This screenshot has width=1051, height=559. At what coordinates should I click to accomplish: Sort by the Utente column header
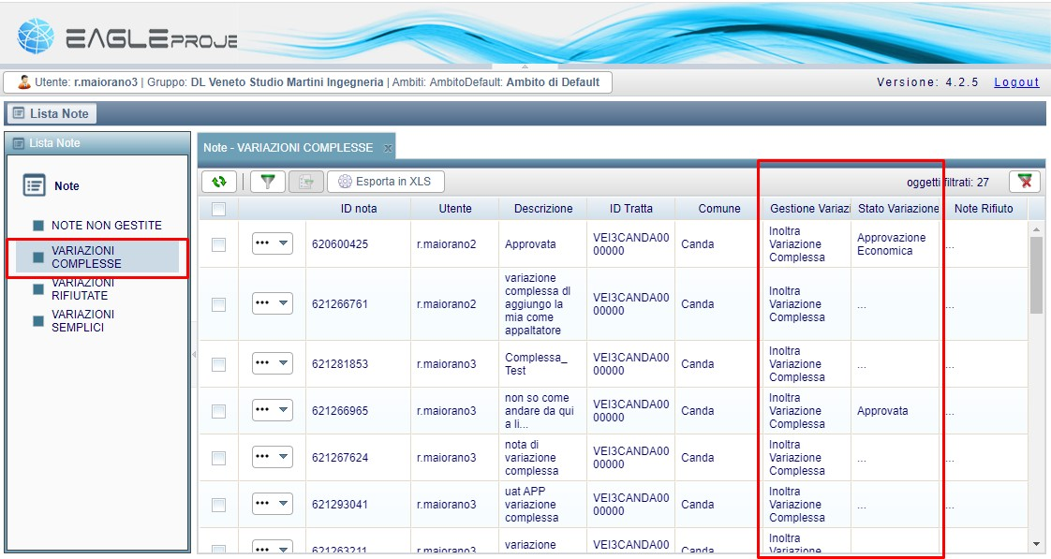click(455, 209)
